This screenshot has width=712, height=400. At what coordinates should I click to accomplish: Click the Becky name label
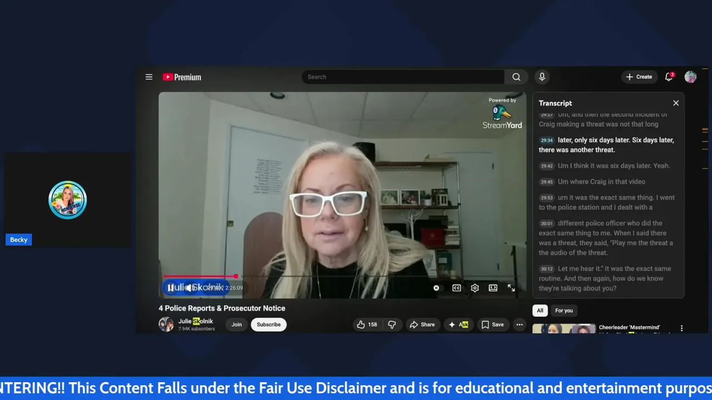(x=18, y=240)
